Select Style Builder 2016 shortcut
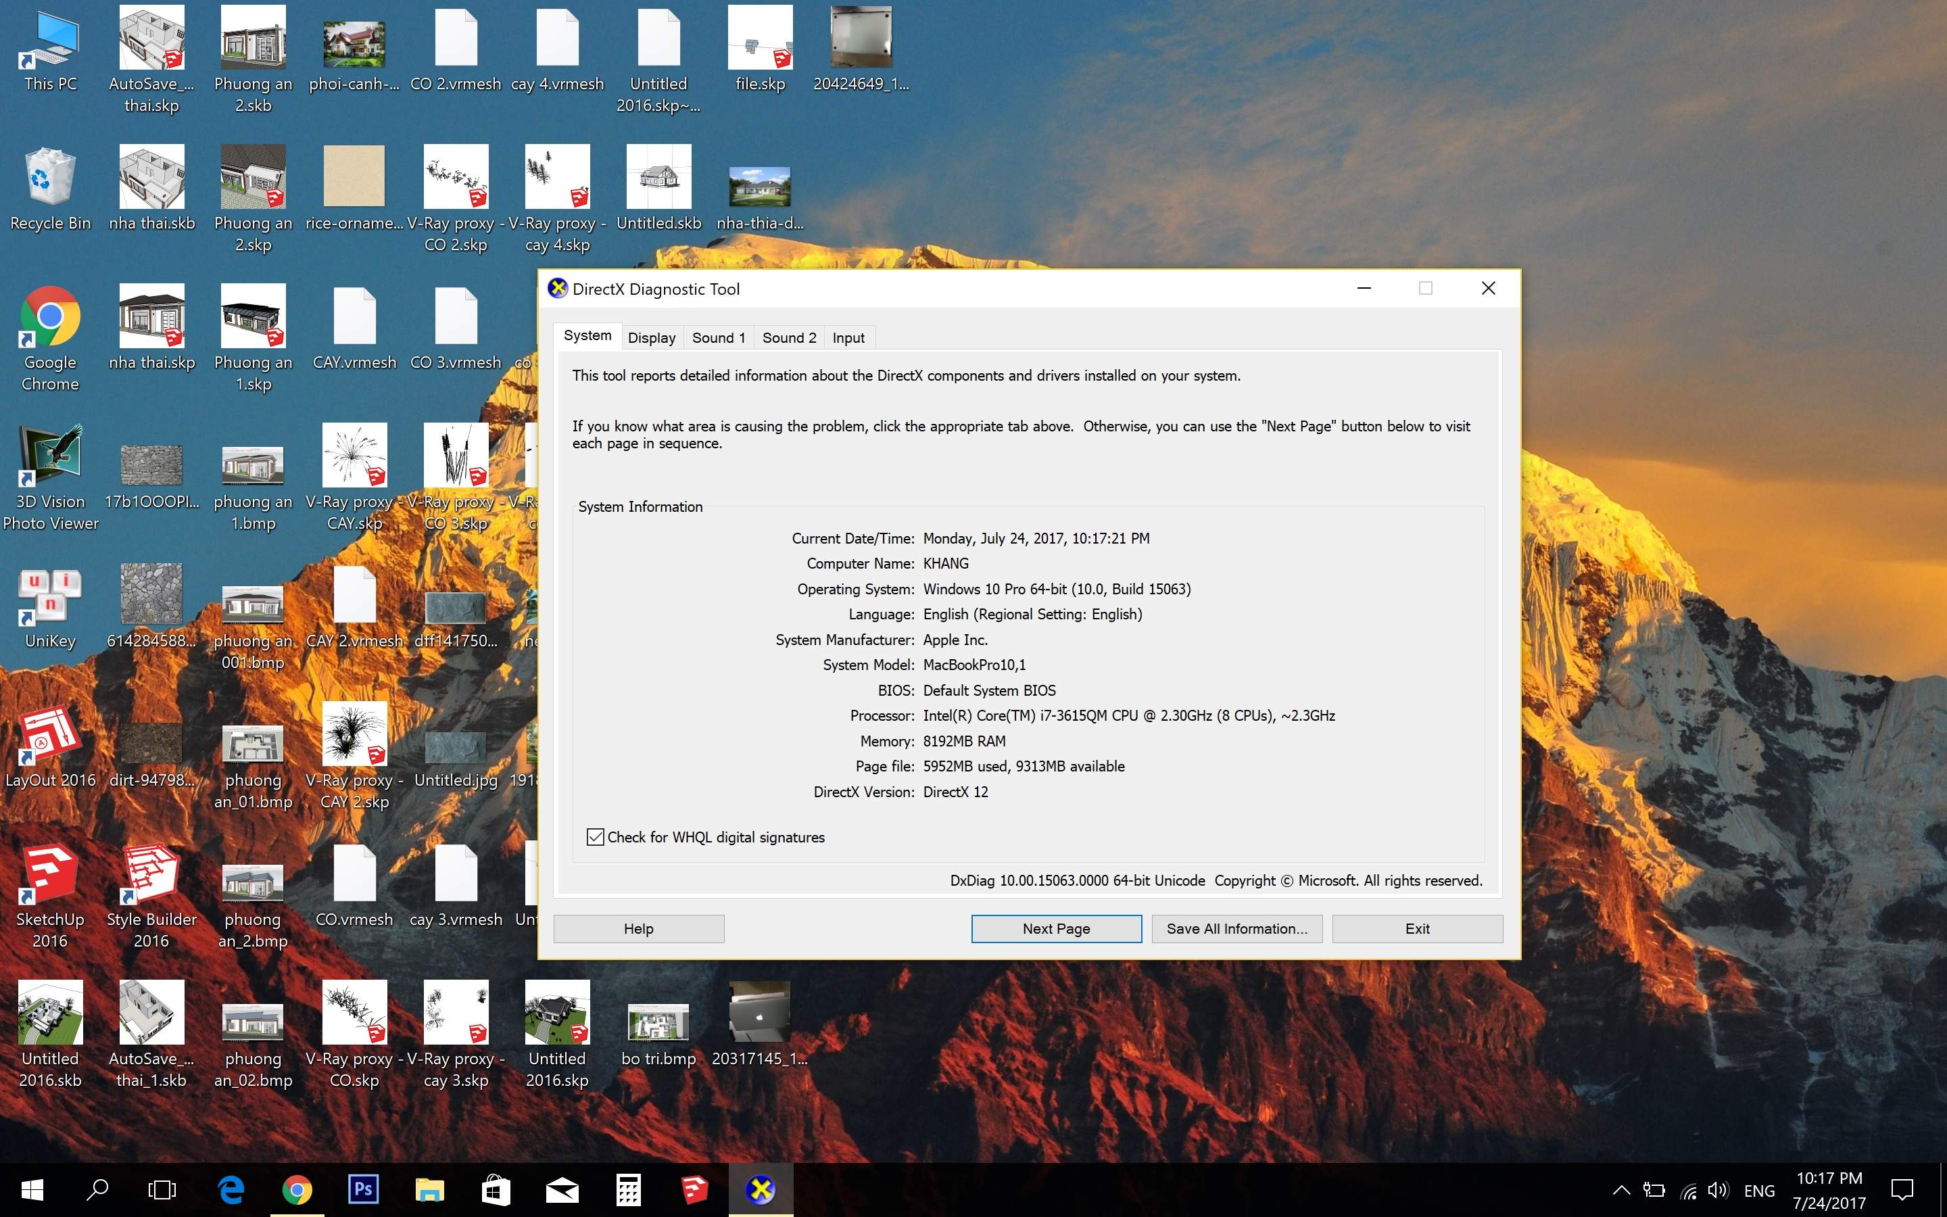The height and width of the screenshot is (1217, 1947). [x=151, y=895]
